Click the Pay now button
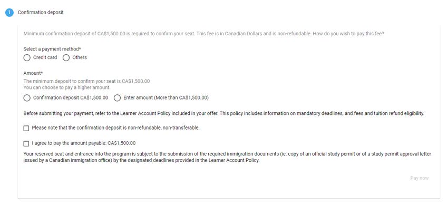 (419, 178)
